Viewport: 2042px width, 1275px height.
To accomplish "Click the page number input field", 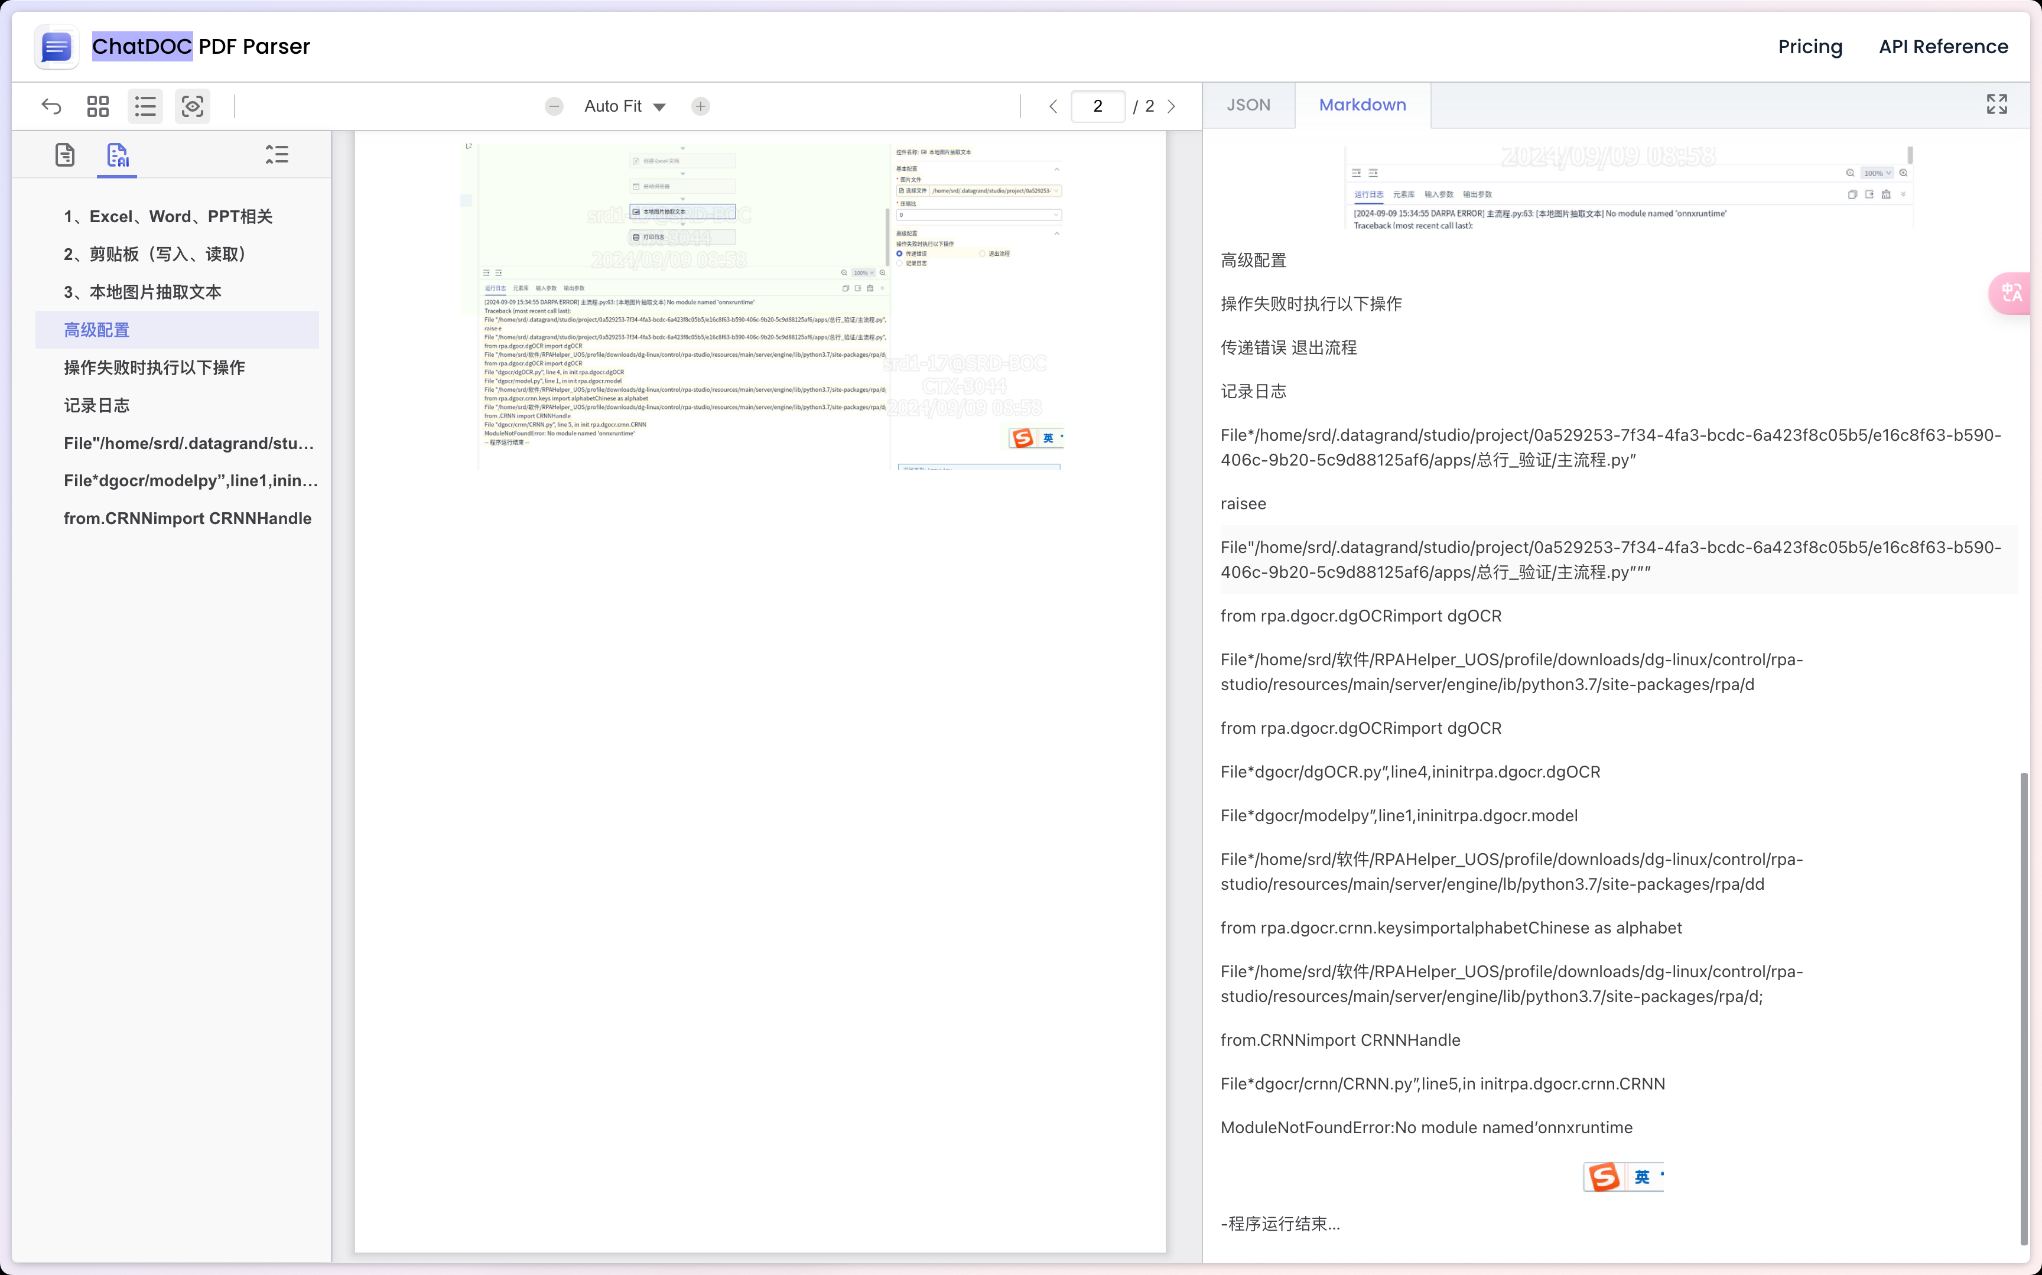I will click(x=1098, y=106).
